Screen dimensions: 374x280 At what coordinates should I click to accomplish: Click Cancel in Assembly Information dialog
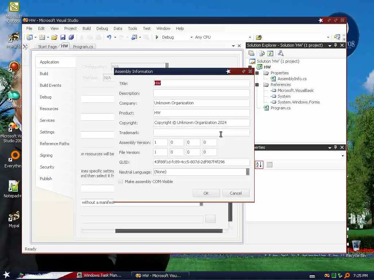pos(236,193)
